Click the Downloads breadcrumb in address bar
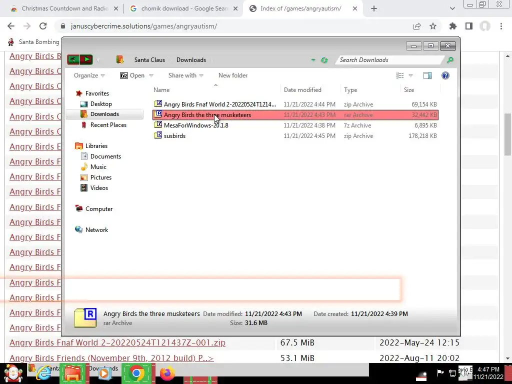Image resolution: width=512 pixels, height=384 pixels. click(x=191, y=60)
